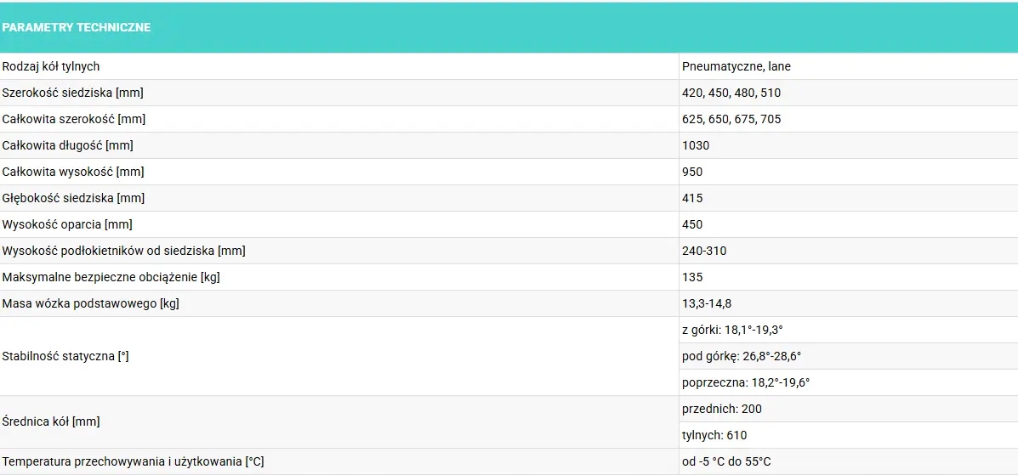Click the 'Pneumatyczne, lane' value cell

click(736, 66)
